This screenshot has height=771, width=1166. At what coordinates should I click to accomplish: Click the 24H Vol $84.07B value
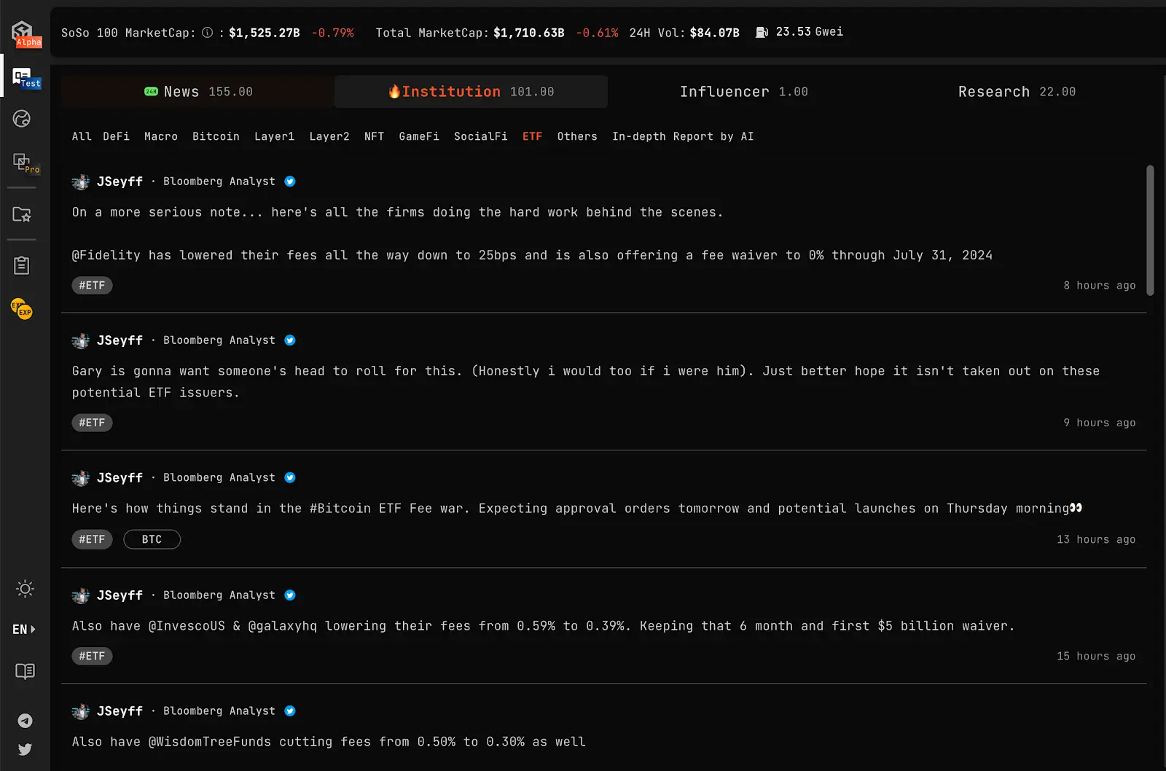(x=714, y=33)
